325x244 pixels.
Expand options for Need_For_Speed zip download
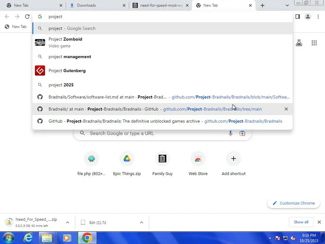67,222
